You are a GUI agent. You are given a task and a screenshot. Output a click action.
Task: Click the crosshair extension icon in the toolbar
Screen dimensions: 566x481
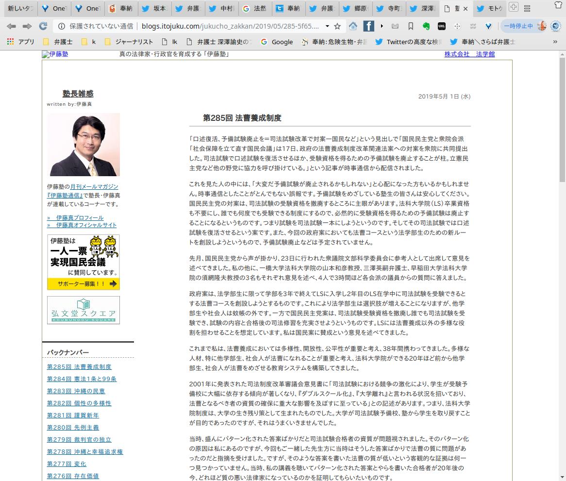point(457,26)
